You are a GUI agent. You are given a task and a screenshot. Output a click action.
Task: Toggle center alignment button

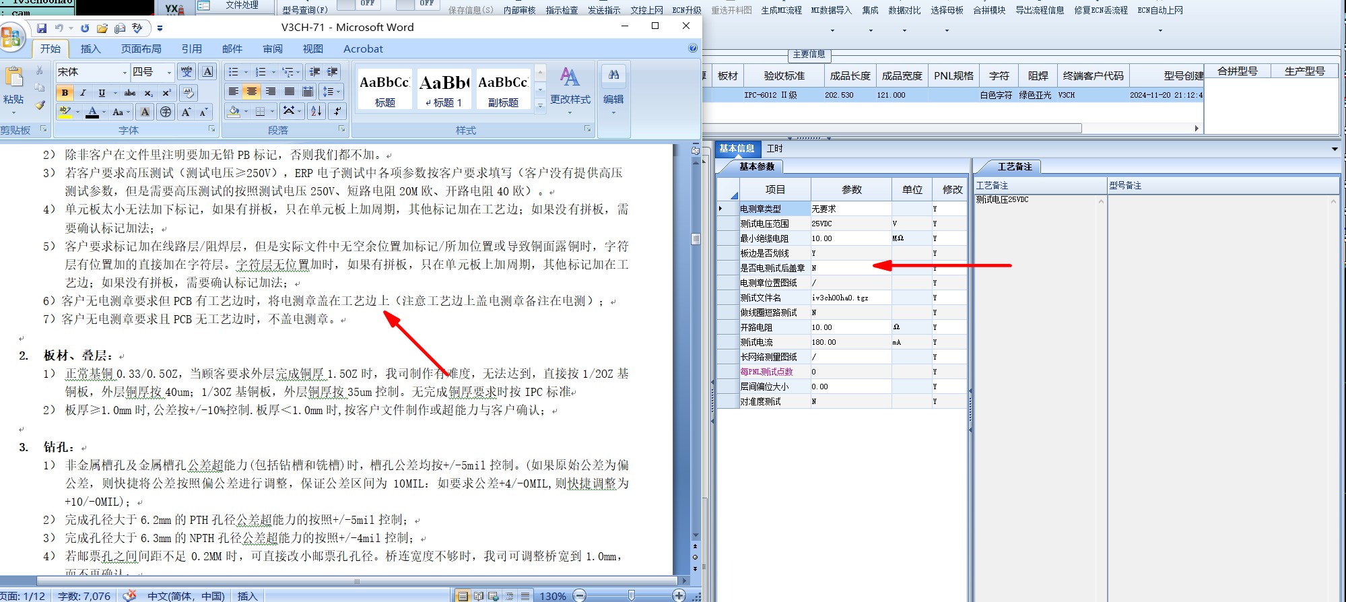coord(251,92)
